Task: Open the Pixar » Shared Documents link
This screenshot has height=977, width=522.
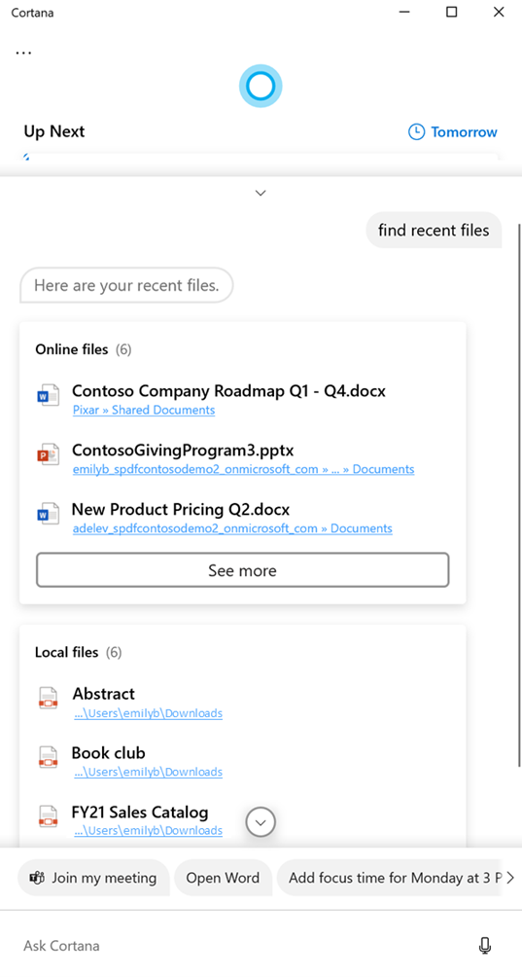Action: (x=144, y=410)
